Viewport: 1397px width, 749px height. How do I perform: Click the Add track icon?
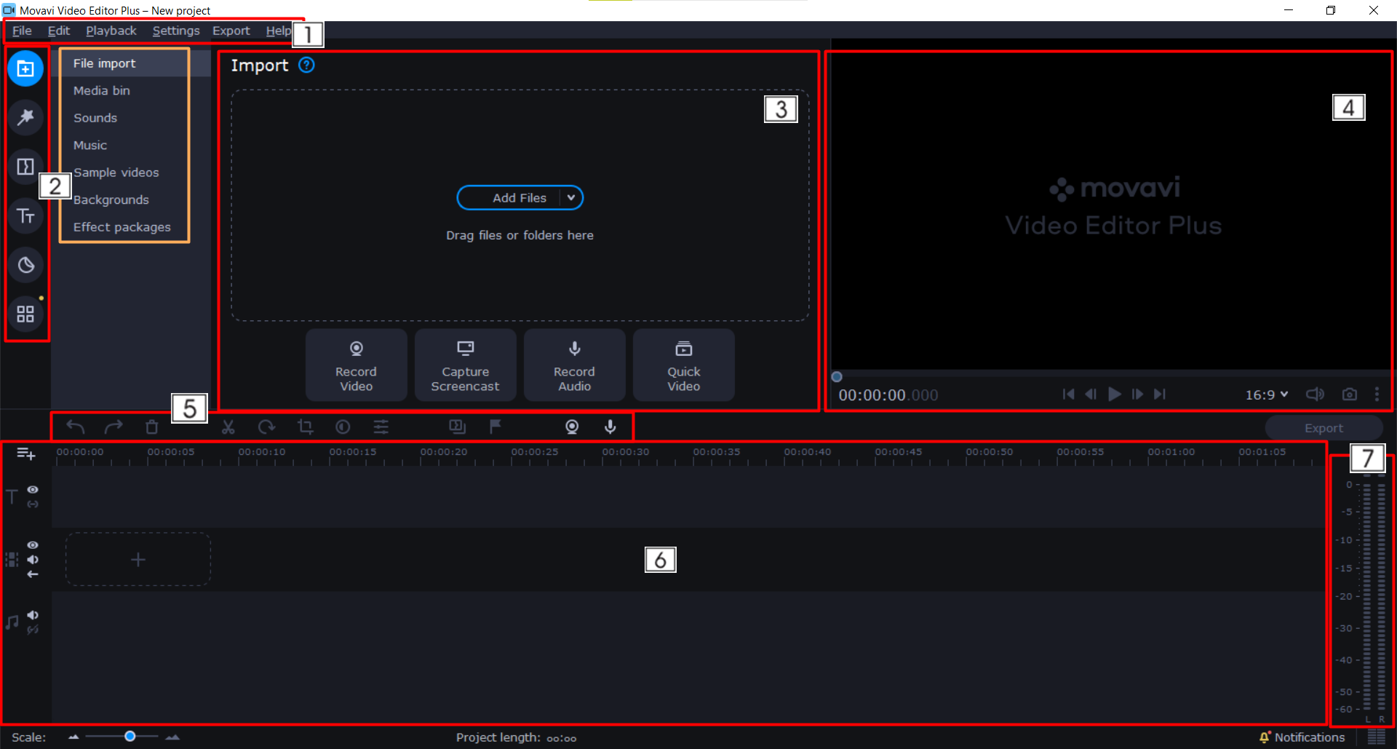click(x=26, y=454)
